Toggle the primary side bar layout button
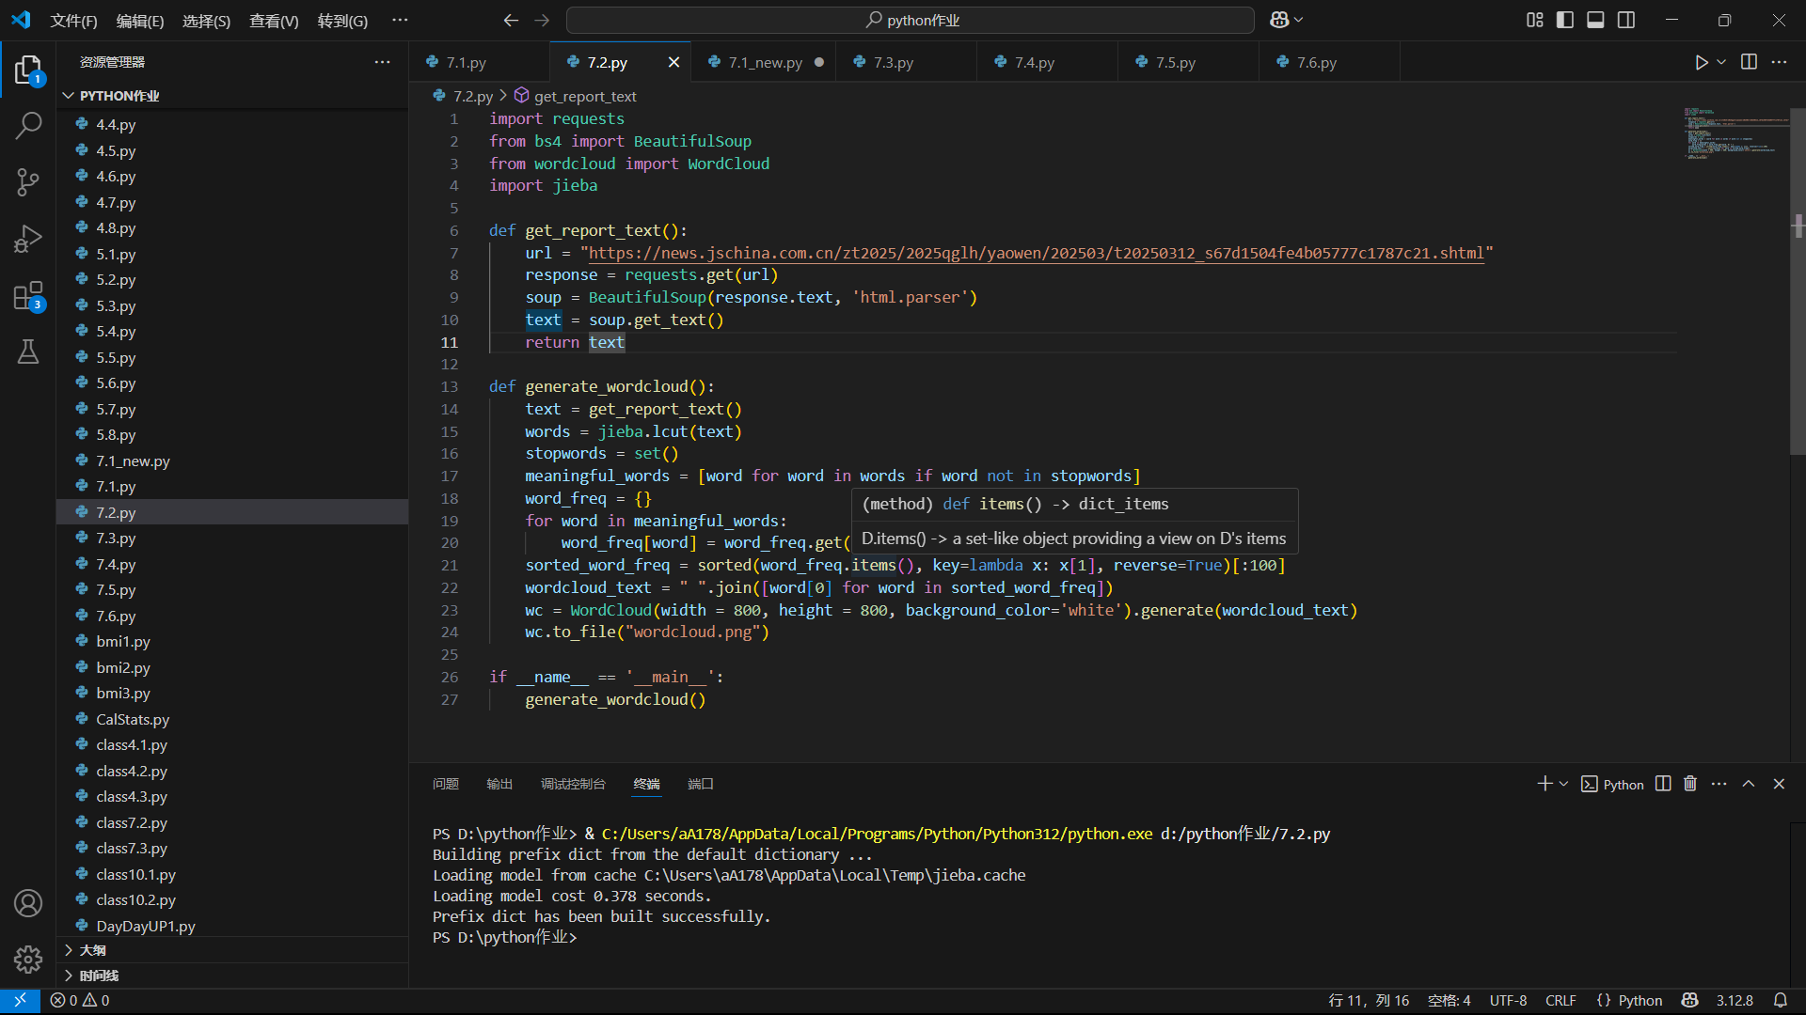1806x1015 pixels. pos(1565,20)
